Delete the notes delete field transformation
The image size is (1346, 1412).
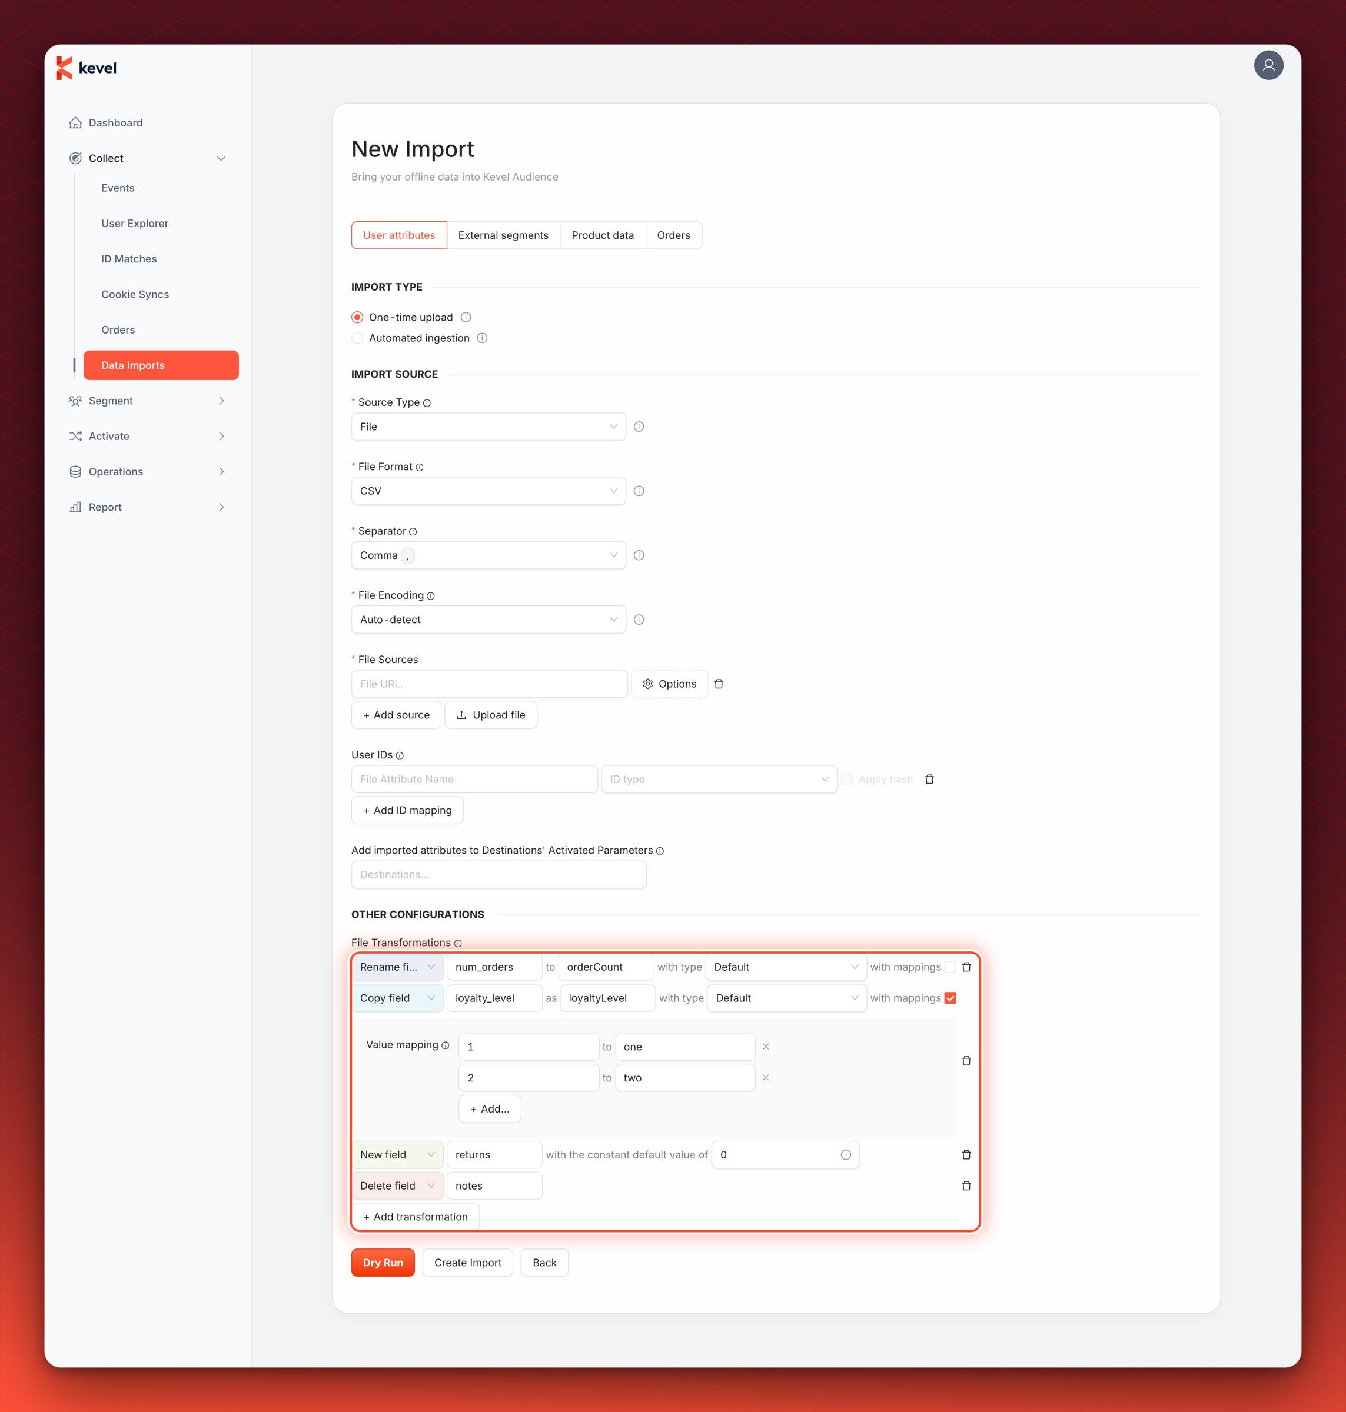[x=966, y=1185]
